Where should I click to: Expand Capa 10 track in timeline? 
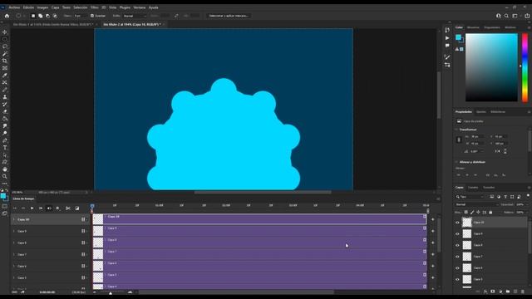click(14, 219)
